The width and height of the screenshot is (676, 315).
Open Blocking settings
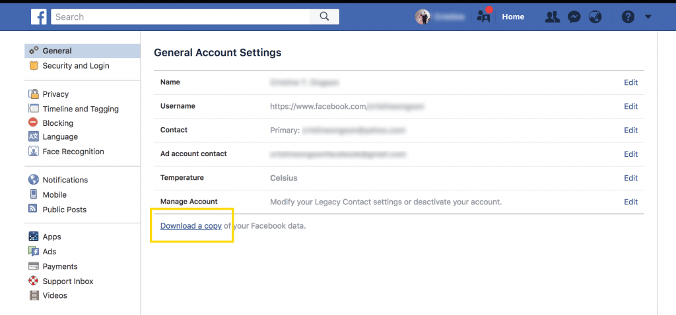pyautogui.click(x=57, y=123)
